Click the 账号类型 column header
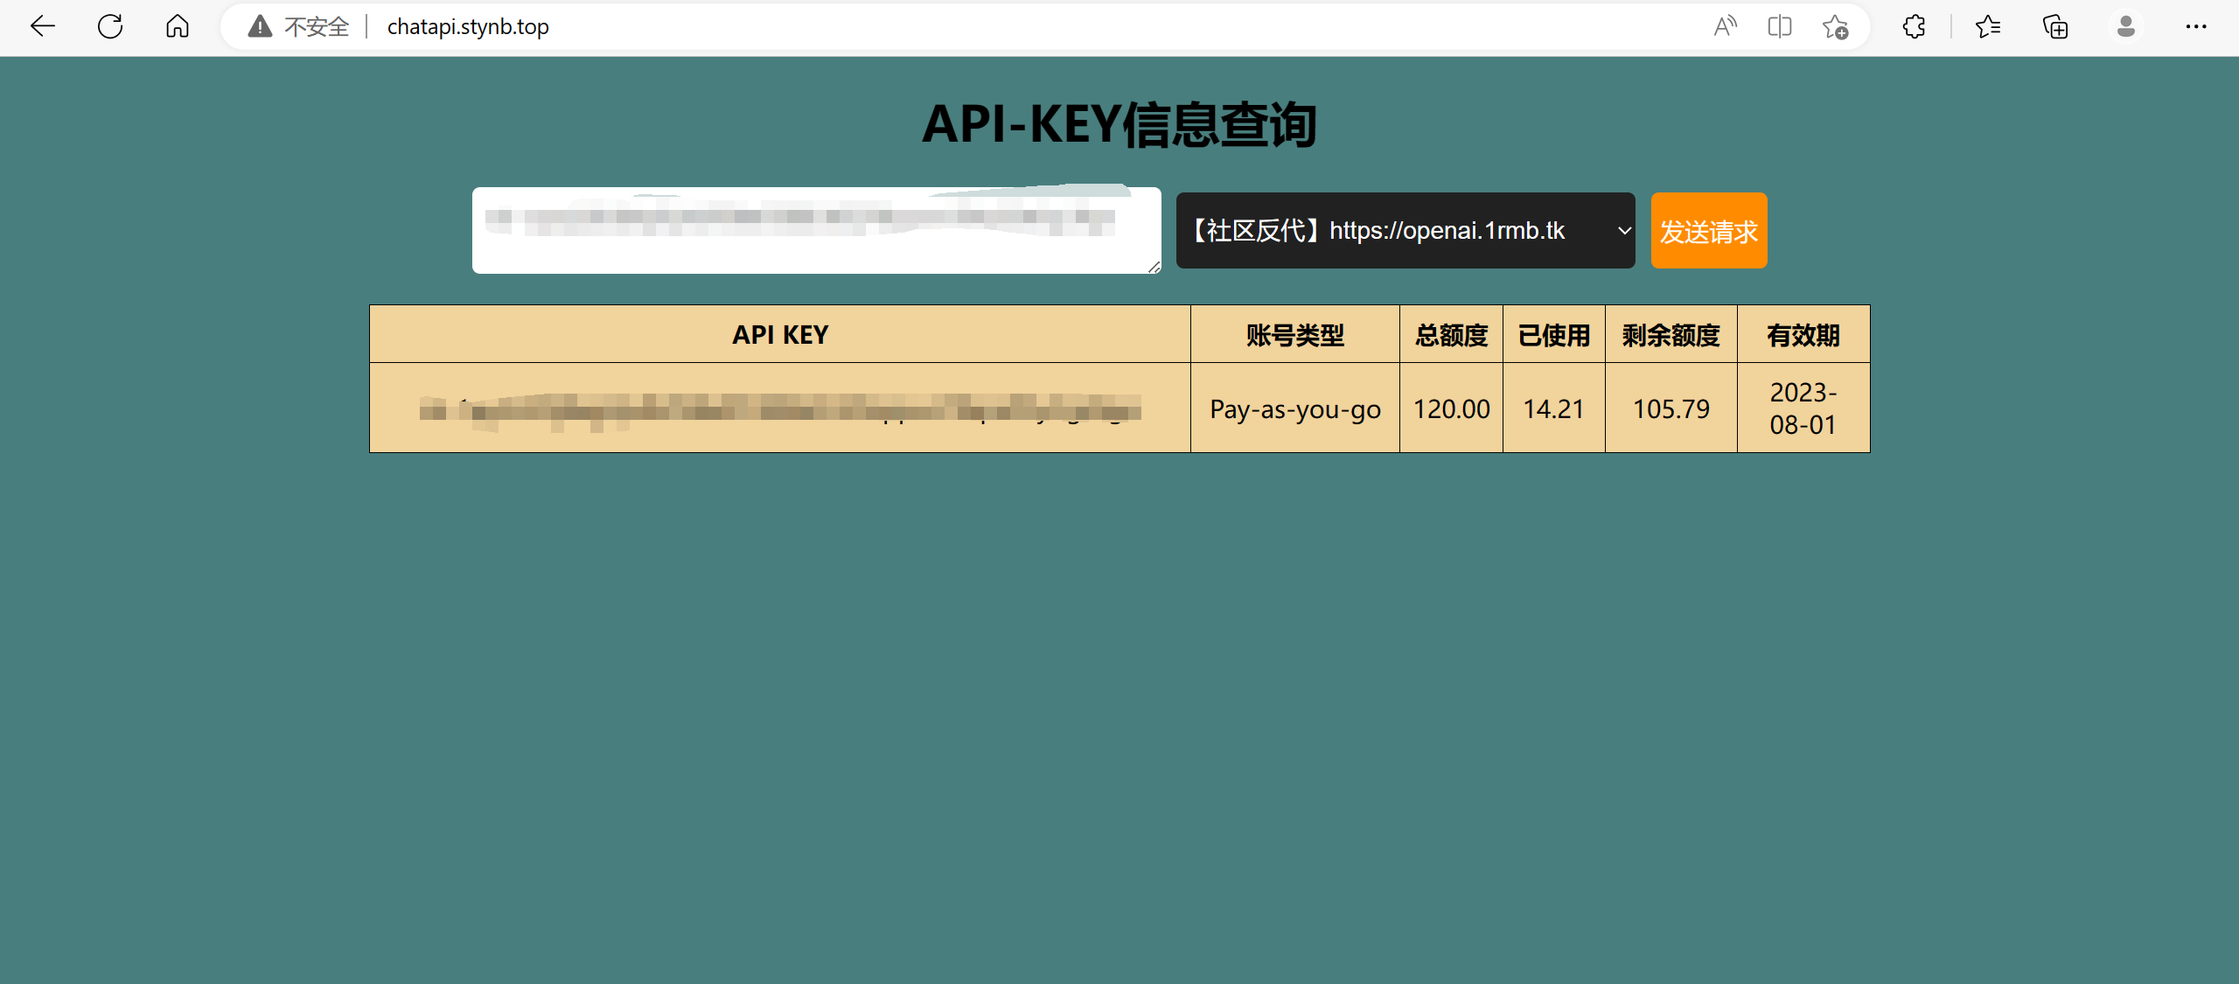2239x984 pixels. [1295, 334]
